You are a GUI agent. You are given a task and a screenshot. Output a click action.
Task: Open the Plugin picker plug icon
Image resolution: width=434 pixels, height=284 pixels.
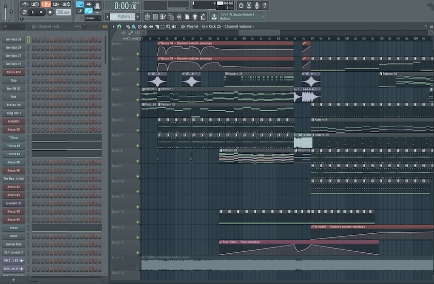click(195, 17)
